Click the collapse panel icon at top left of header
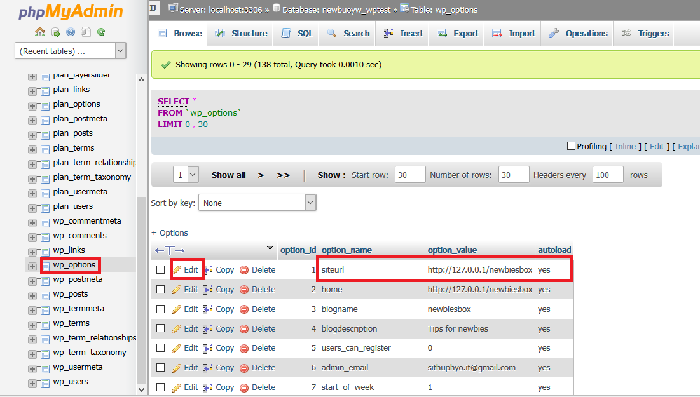700x397 pixels. click(x=153, y=8)
